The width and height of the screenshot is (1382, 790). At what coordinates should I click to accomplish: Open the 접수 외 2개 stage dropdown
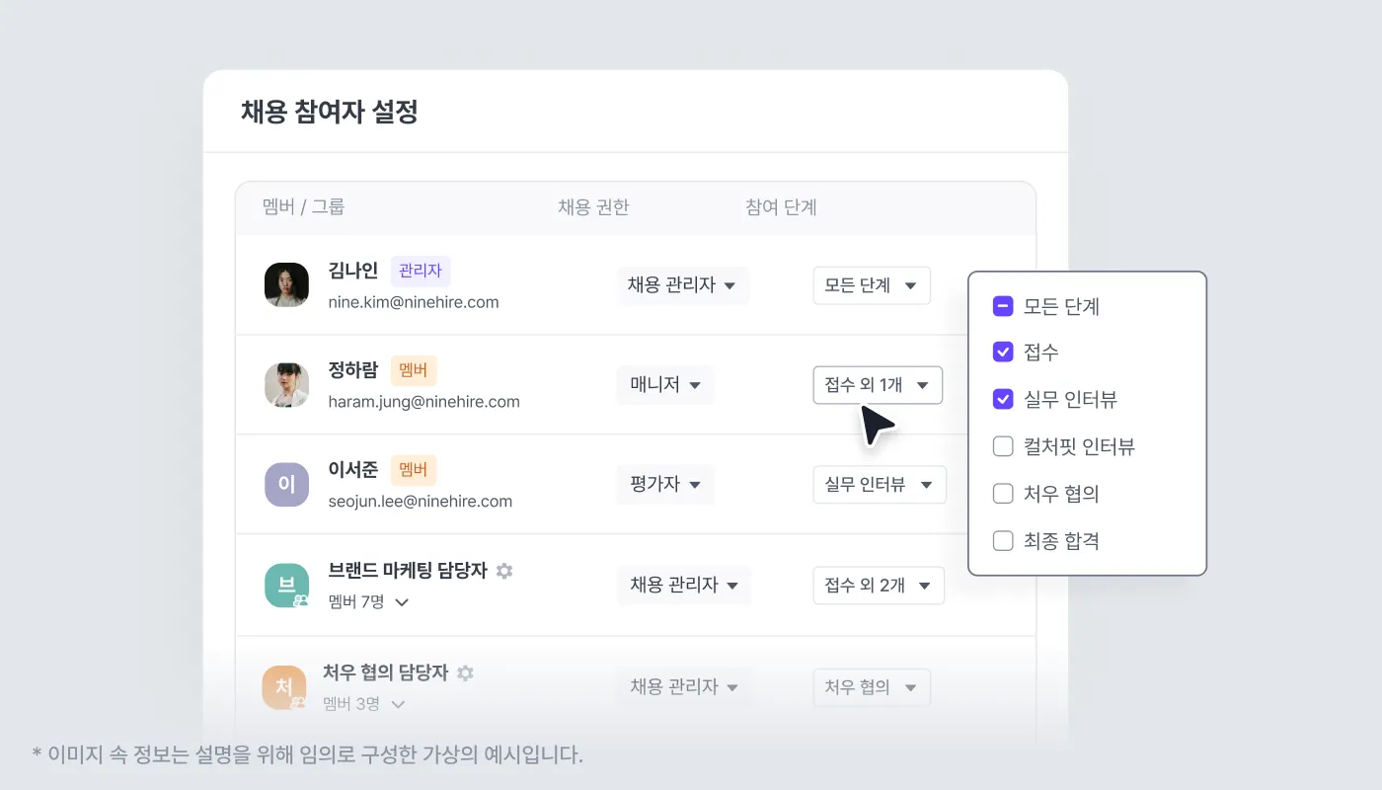click(879, 586)
